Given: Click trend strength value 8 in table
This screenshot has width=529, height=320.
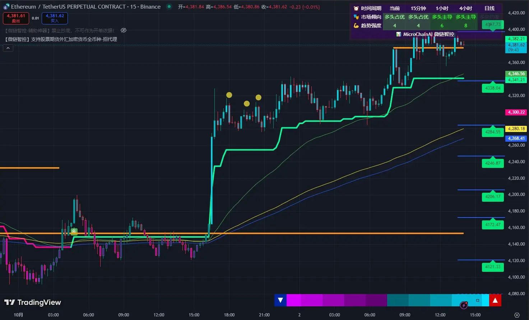Looking at the screenshot, I should (466, 26).
